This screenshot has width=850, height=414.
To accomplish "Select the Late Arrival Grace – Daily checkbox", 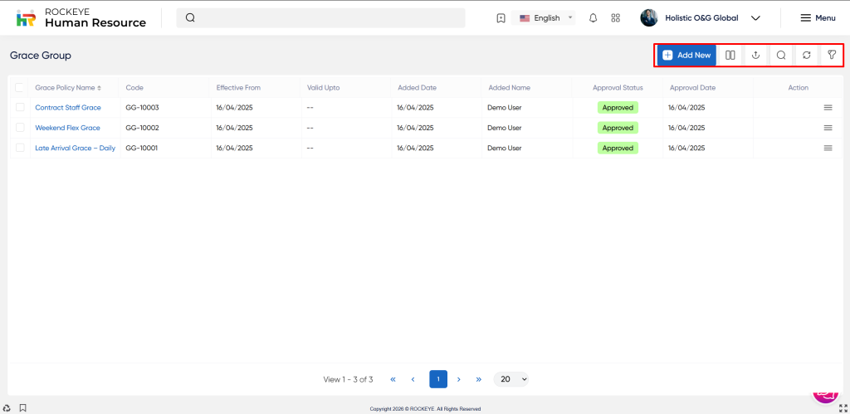I will (20, 148).
